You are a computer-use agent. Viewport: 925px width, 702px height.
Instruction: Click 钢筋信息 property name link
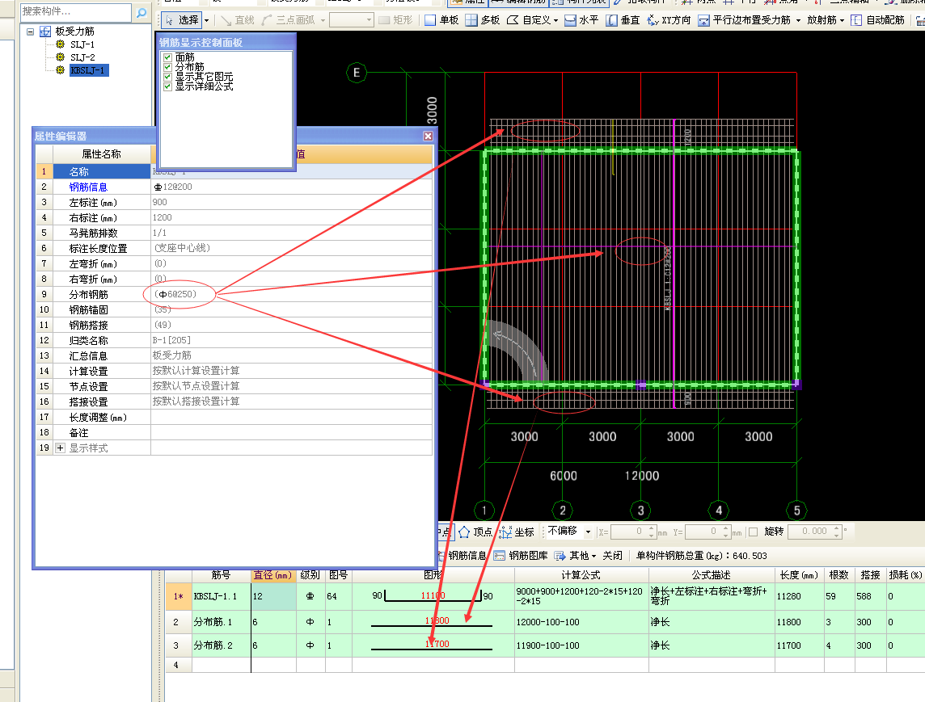tap(88, 187)
